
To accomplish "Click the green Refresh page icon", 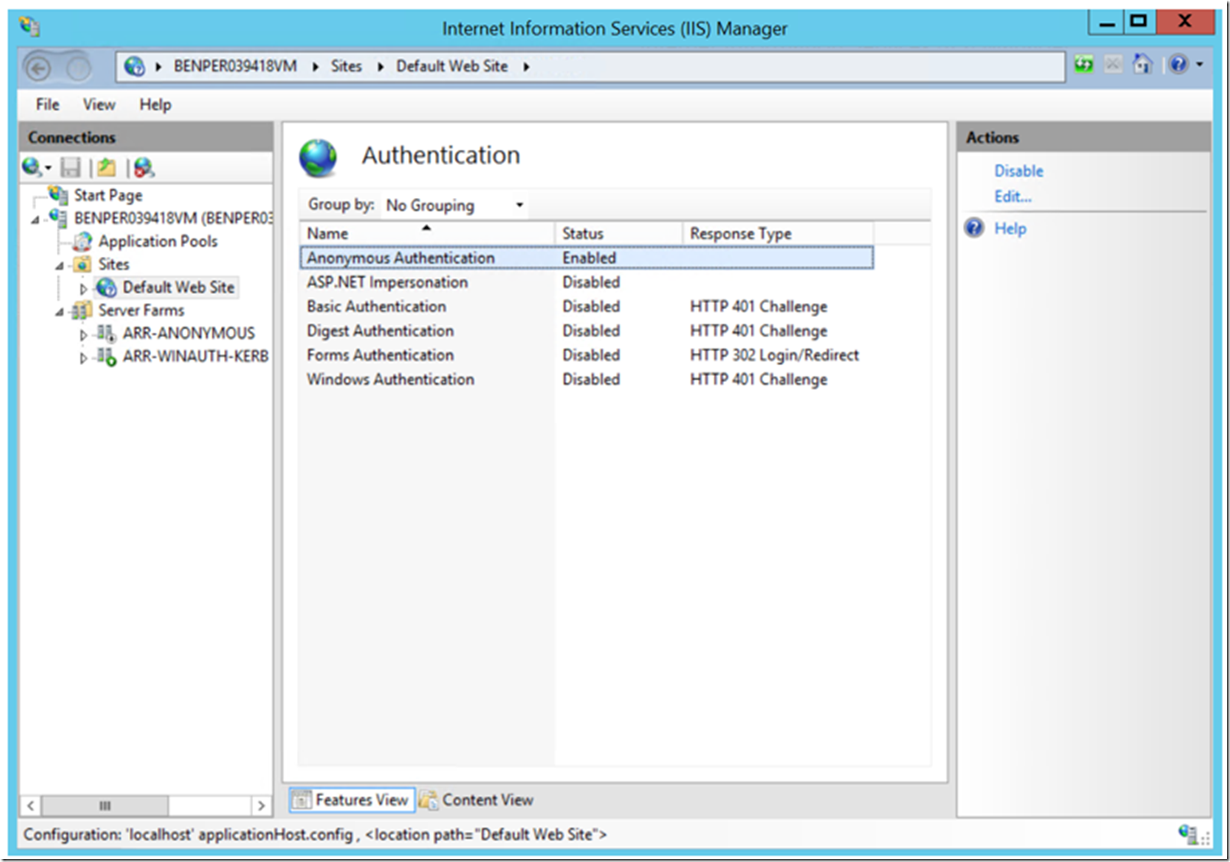I will tap(1084, 64).
